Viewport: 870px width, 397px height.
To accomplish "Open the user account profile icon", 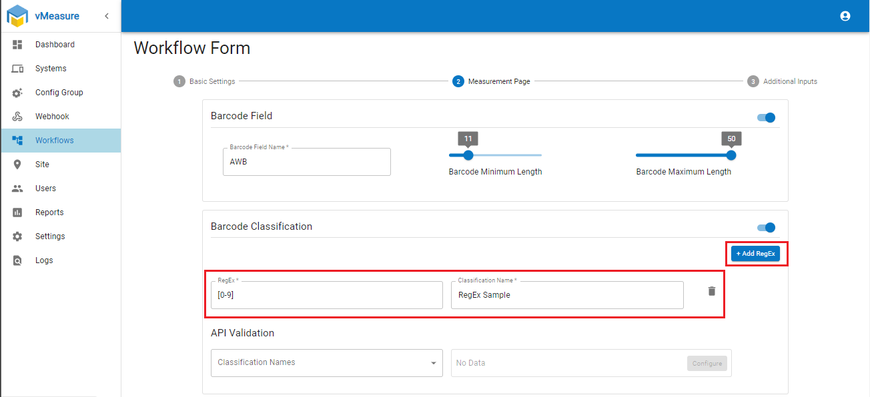I will click(845, 16).
